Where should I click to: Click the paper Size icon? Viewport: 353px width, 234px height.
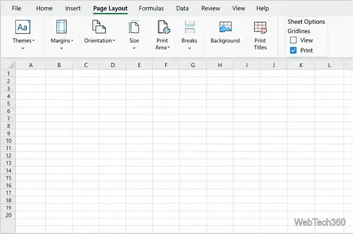(x=134, y=27)
